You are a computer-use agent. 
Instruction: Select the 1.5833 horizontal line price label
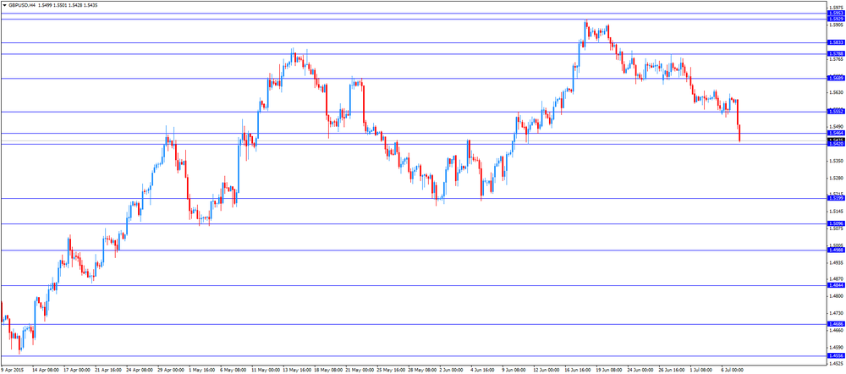pos(836,42)
